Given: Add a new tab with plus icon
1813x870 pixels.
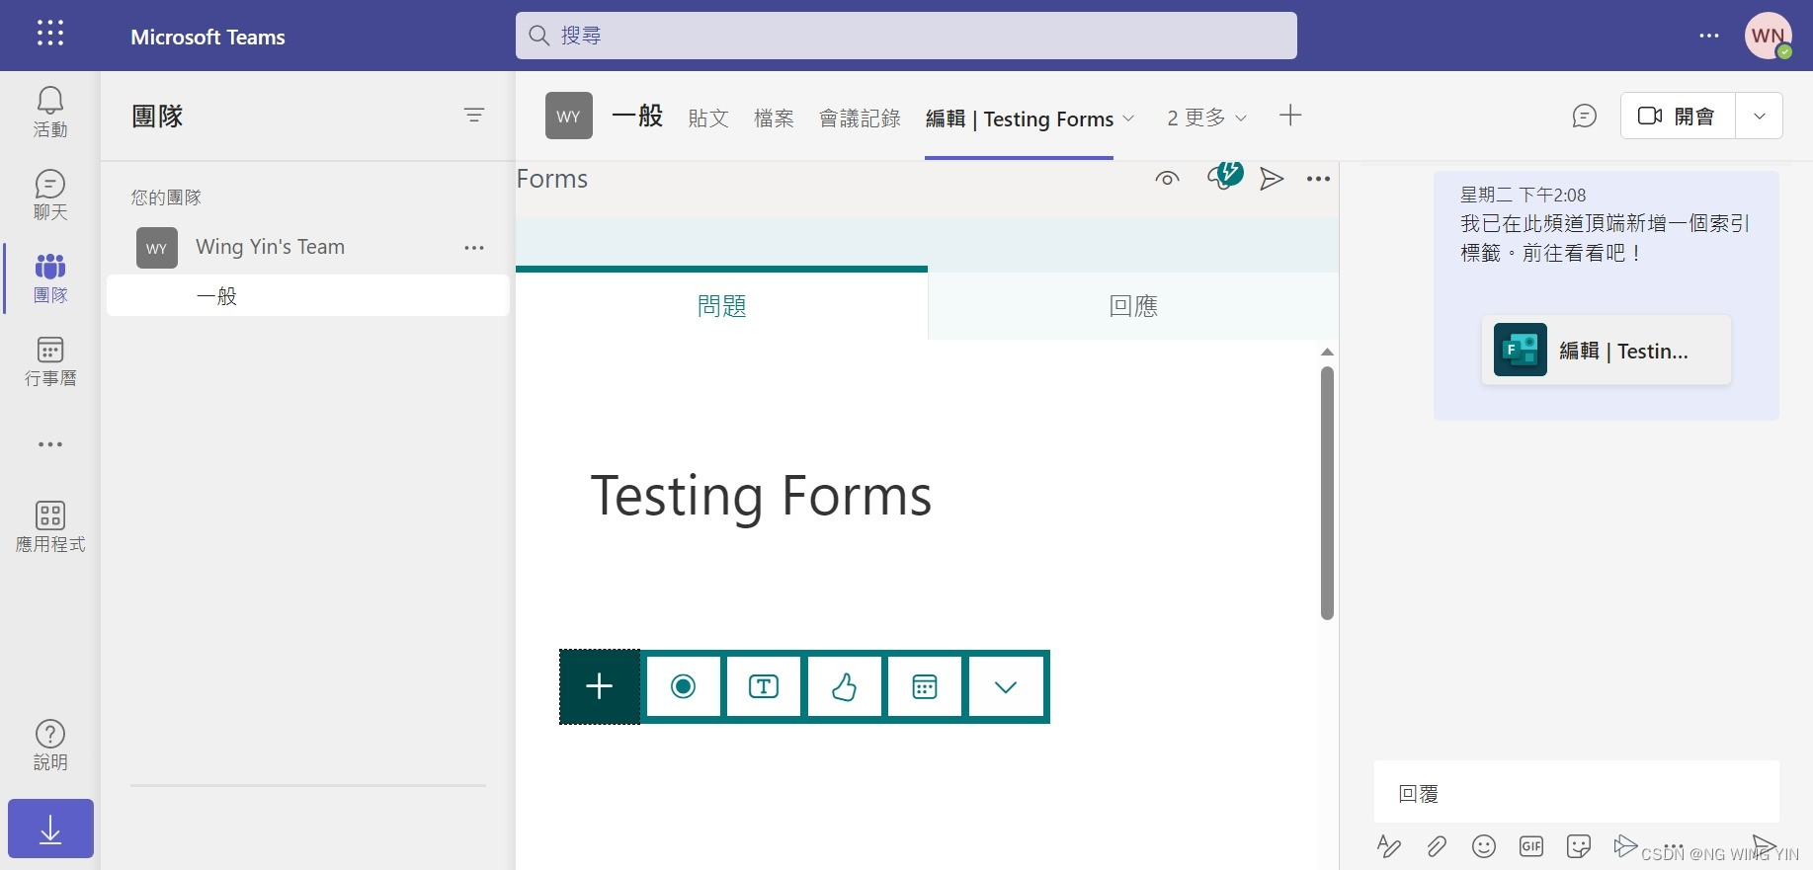Looking at the screenshot, I should (1290, 116).
